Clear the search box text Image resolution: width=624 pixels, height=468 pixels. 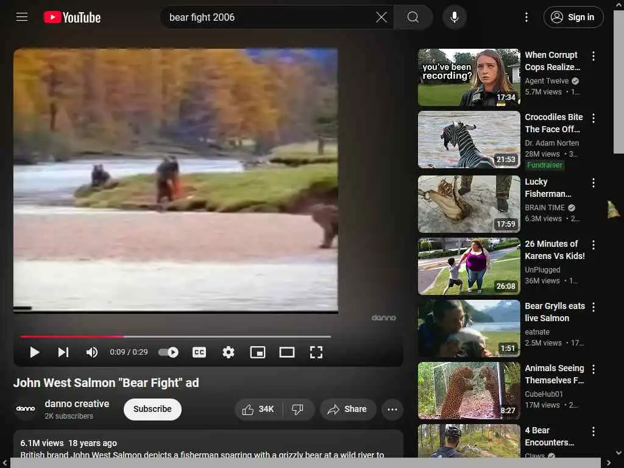click(x=381, y=17)
